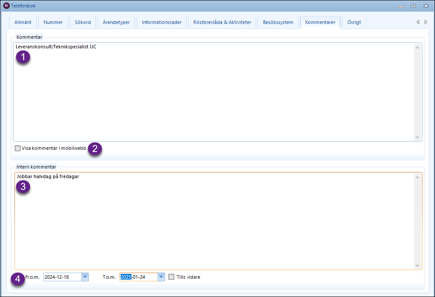Enable Visa kommentar i mobilwebb checkbox
The height and width of the screenshot is (297, 435).
pyautogui.click(x=18, y=148)
